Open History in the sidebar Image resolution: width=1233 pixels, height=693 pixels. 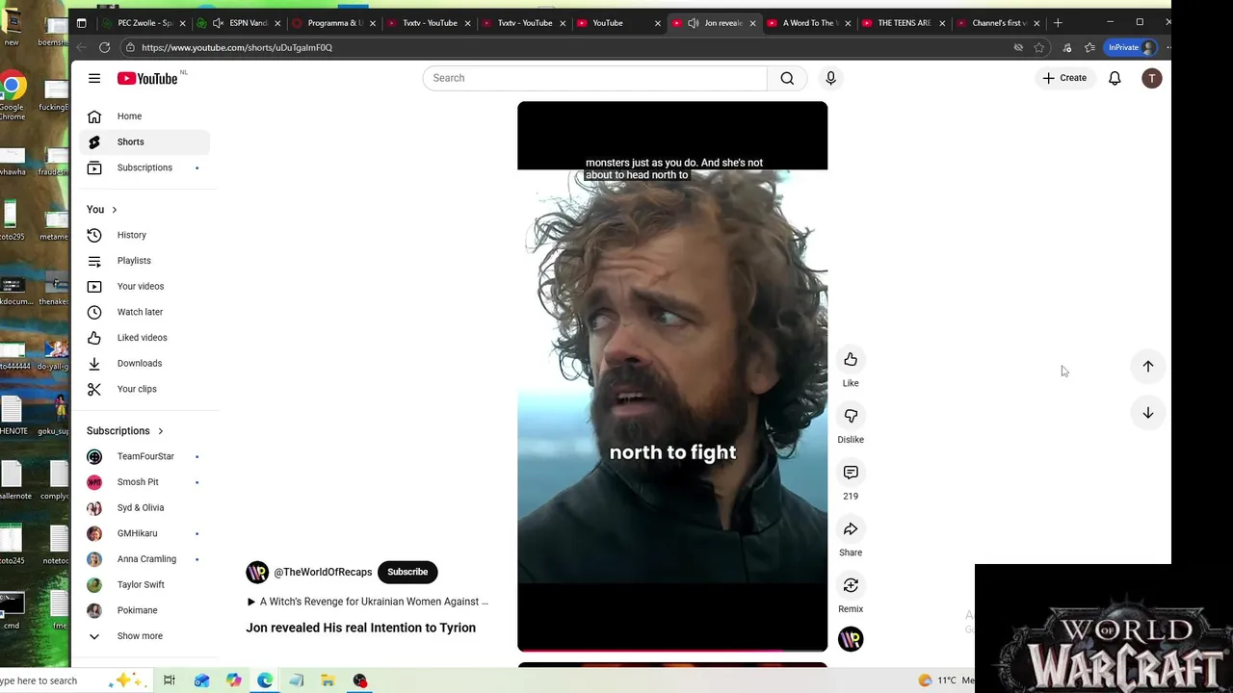144,235
